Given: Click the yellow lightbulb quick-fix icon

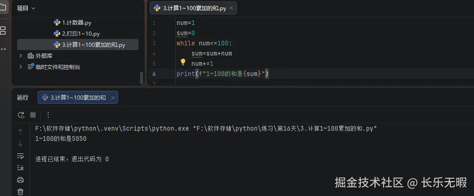Looking at the screenshot, I should 183,62.
